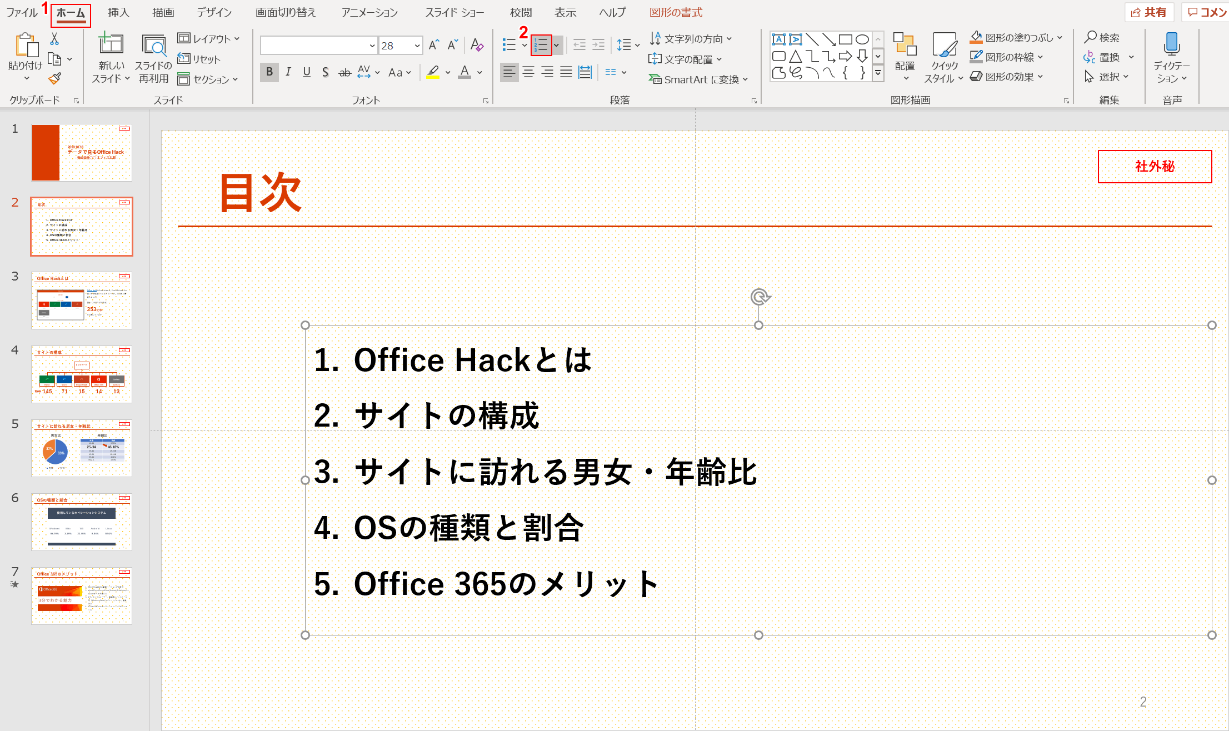Open Layout (レイアウト) dropdown

point(209,39)
